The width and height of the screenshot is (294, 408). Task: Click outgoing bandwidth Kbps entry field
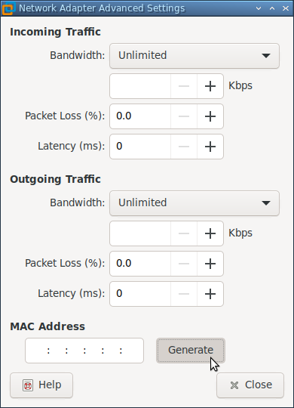click(140, 233)
